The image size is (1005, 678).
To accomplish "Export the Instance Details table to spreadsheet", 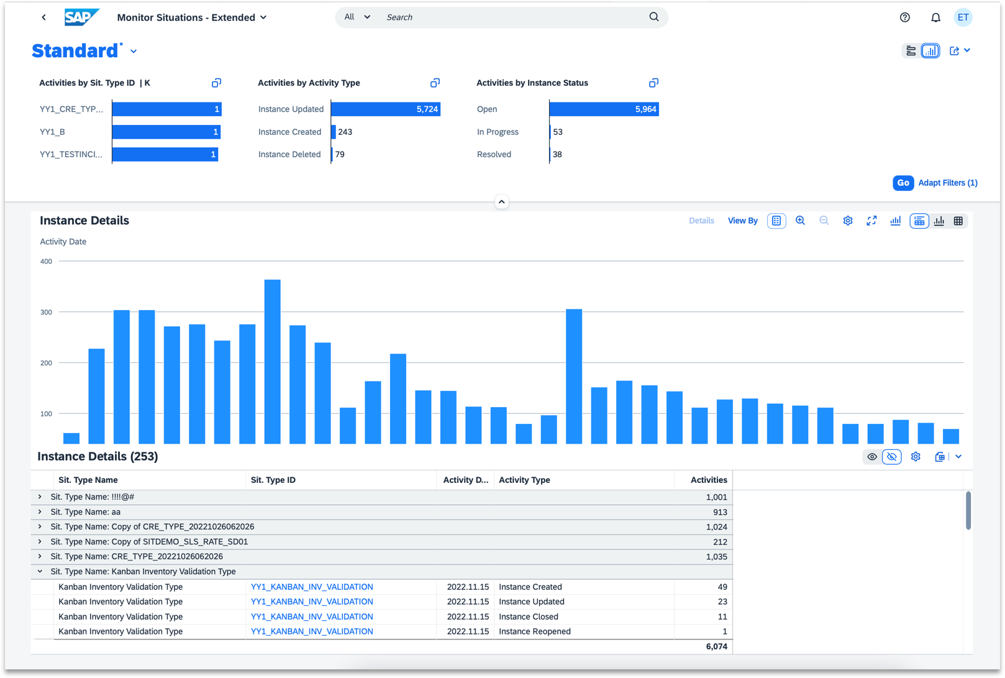I will [x=940, y=457].
